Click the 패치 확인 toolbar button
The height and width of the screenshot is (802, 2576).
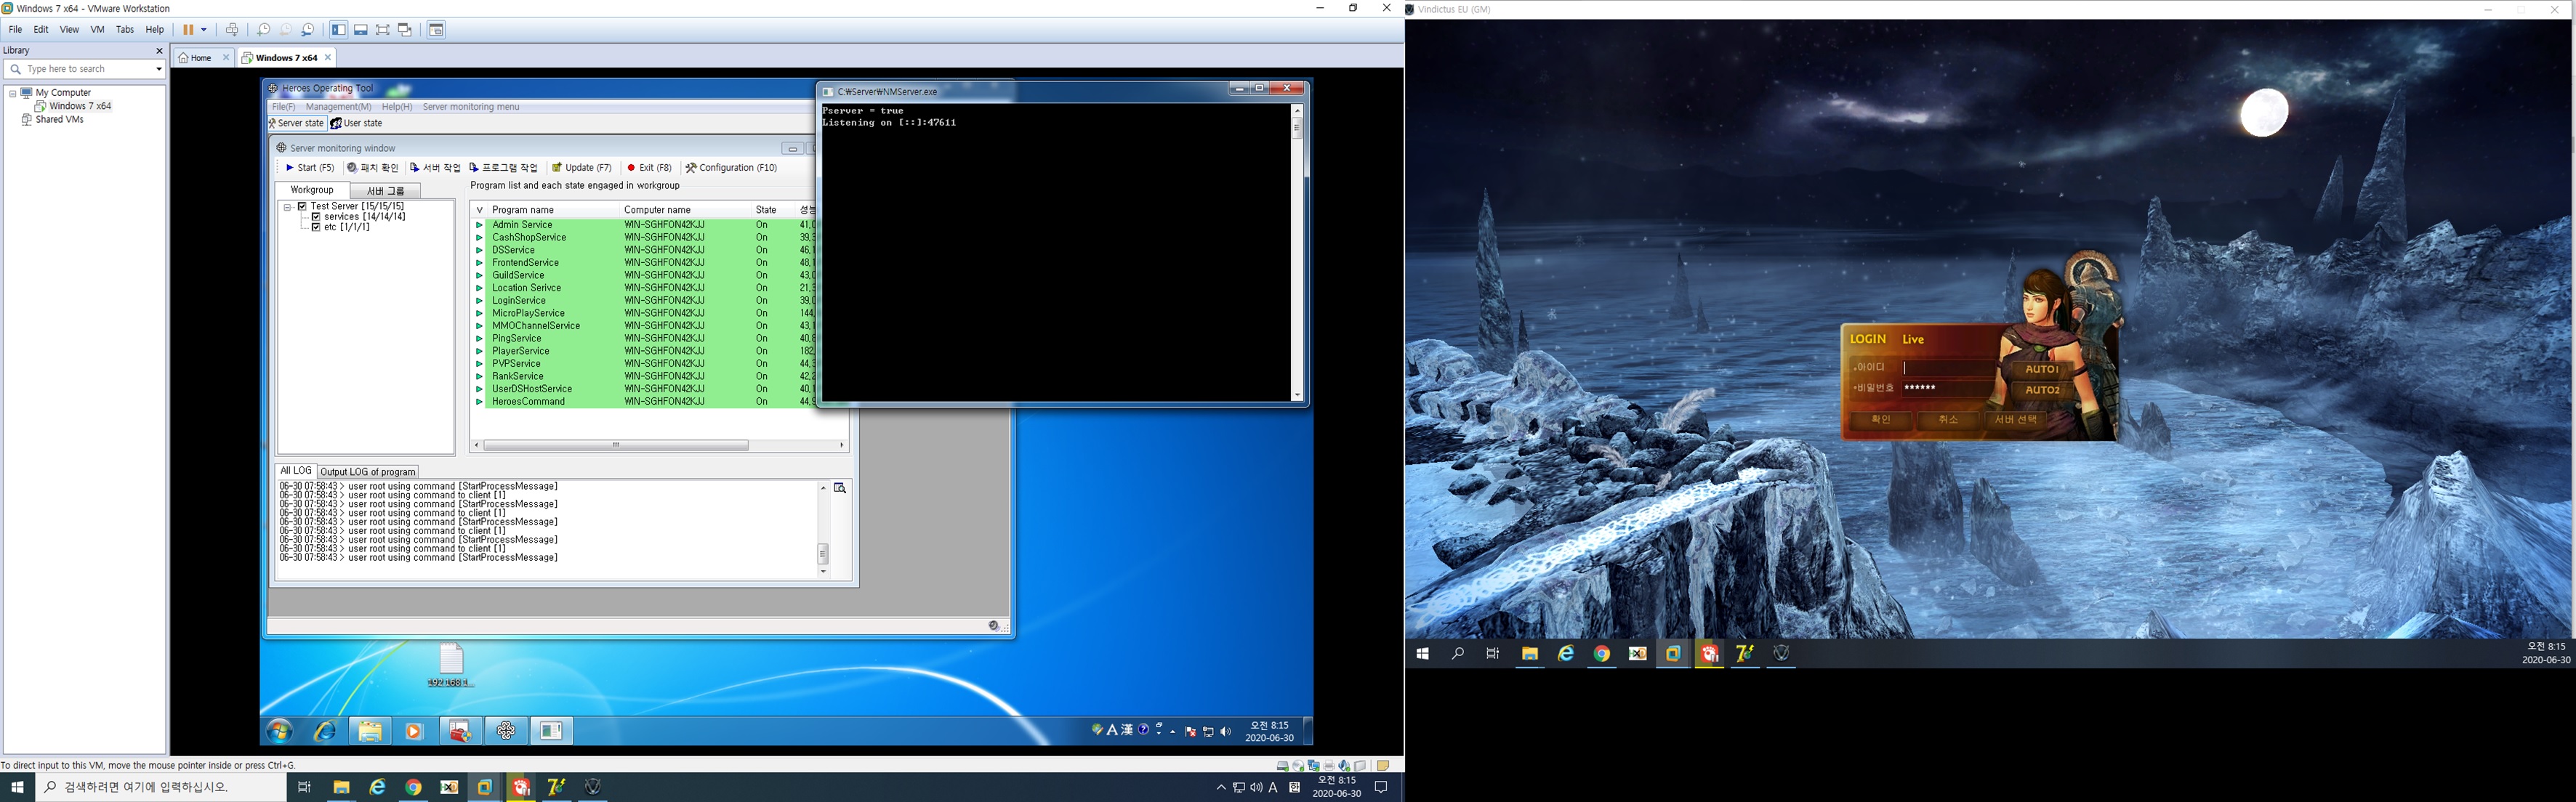pos(373,168)
